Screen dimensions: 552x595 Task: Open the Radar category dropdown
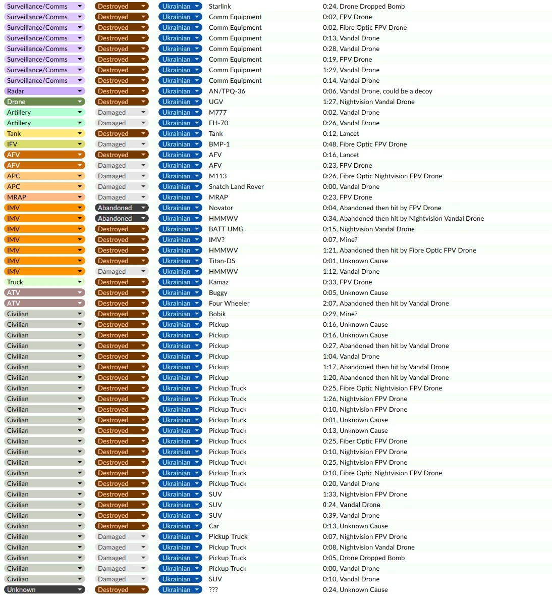44,91
